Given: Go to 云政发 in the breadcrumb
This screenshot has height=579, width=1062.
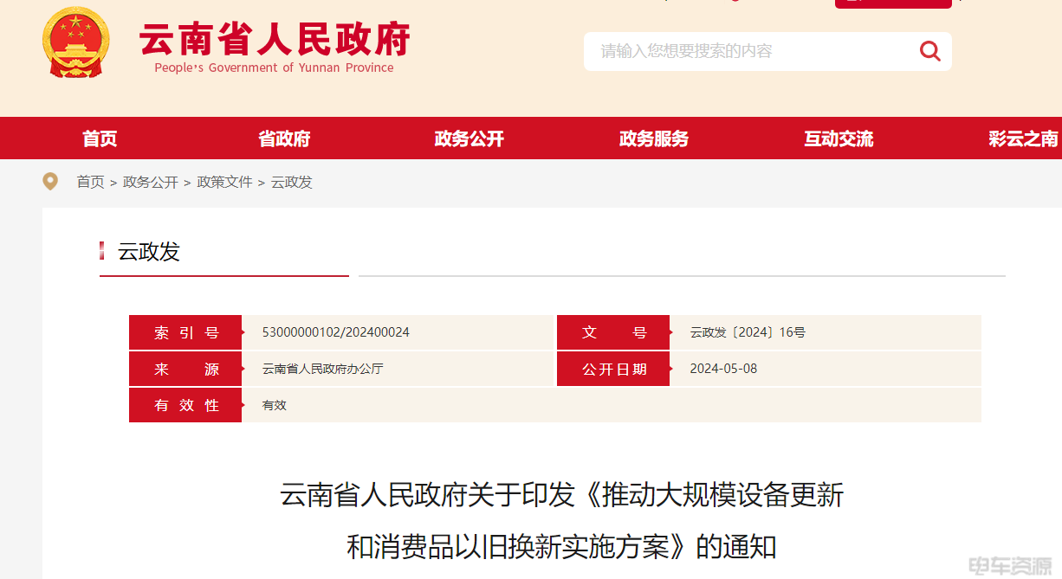Looking at the screenshot, I should [292, 182].
